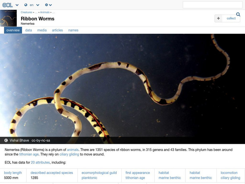Image resolution: width=245 pixels, height=184 pixels.
Task: Open the settings gear icon
Action: [x=46, y=5]
